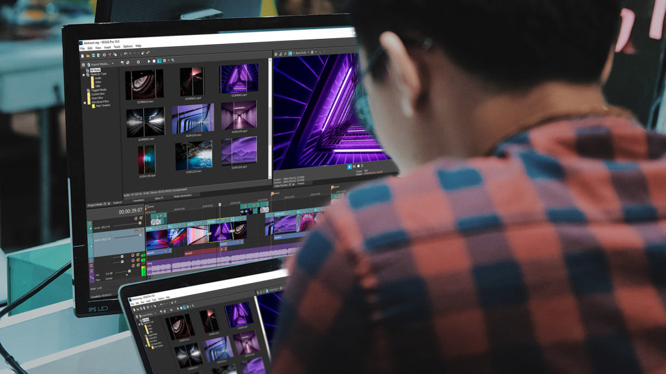Viewport: 666px width, 374px height.
Task: Activate the Undo icon on the toolbar
Action: click(126, 53)
